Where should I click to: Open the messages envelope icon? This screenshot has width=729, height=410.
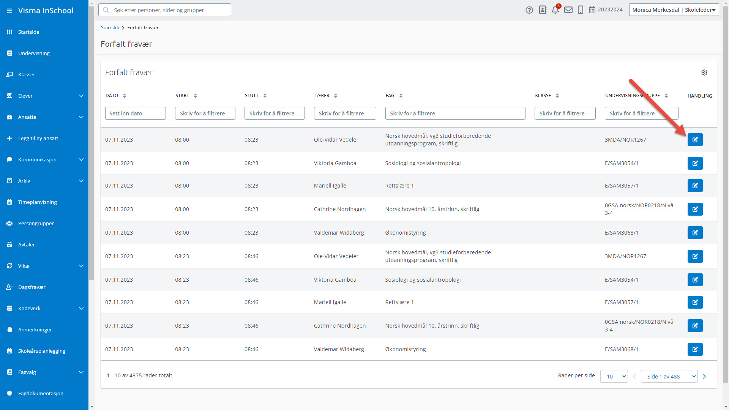pos(568,10)
